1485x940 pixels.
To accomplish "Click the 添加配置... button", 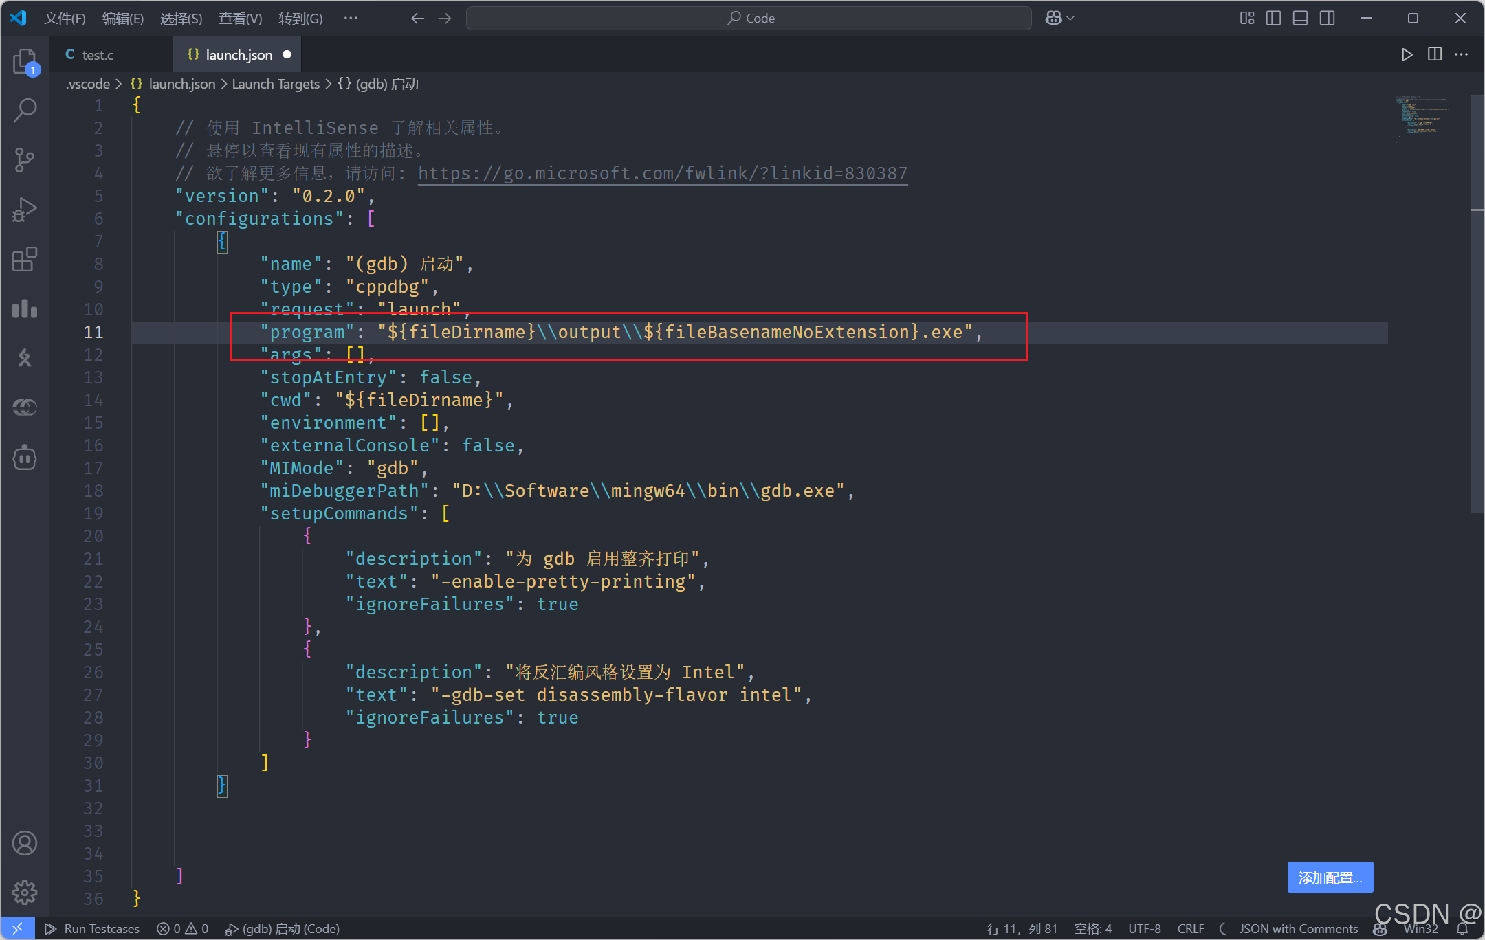I will click(x=1330, y=877).
